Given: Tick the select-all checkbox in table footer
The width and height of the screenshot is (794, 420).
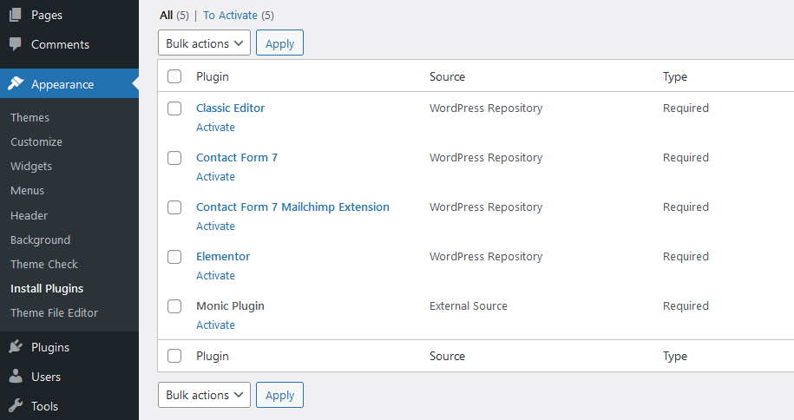Looking at the screenshot, I should click(174, 356).
